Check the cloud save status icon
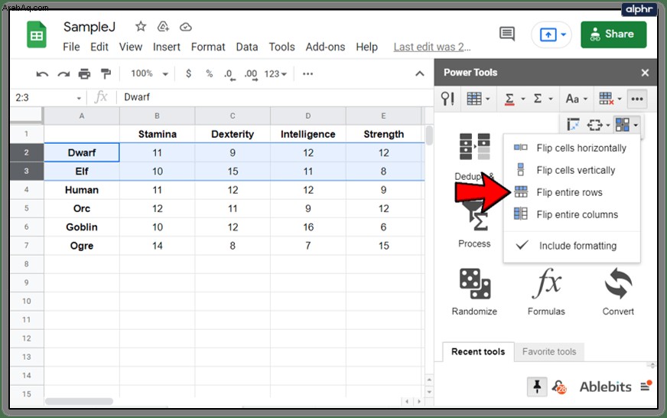667x418 pixels. point(185,28)
